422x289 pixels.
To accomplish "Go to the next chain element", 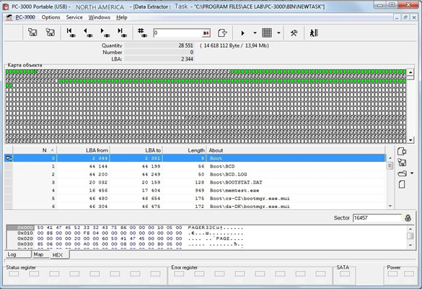I will point(105,33).
